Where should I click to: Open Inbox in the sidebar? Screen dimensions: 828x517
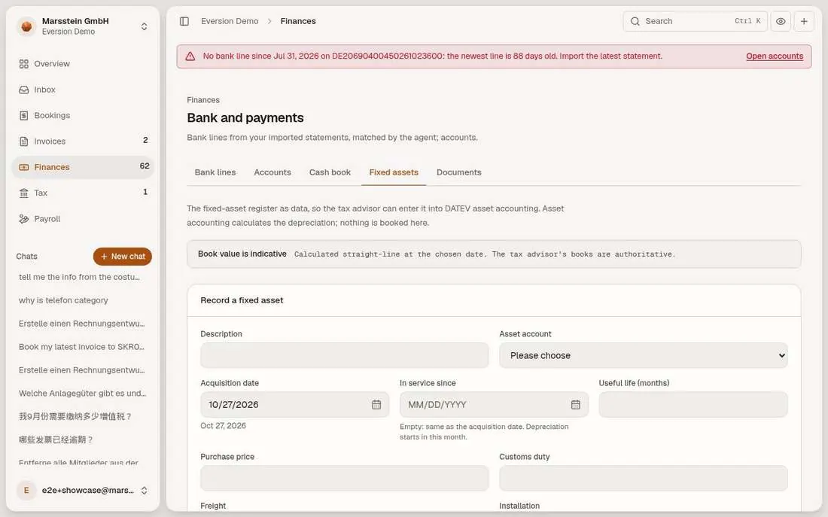(83, 90)
